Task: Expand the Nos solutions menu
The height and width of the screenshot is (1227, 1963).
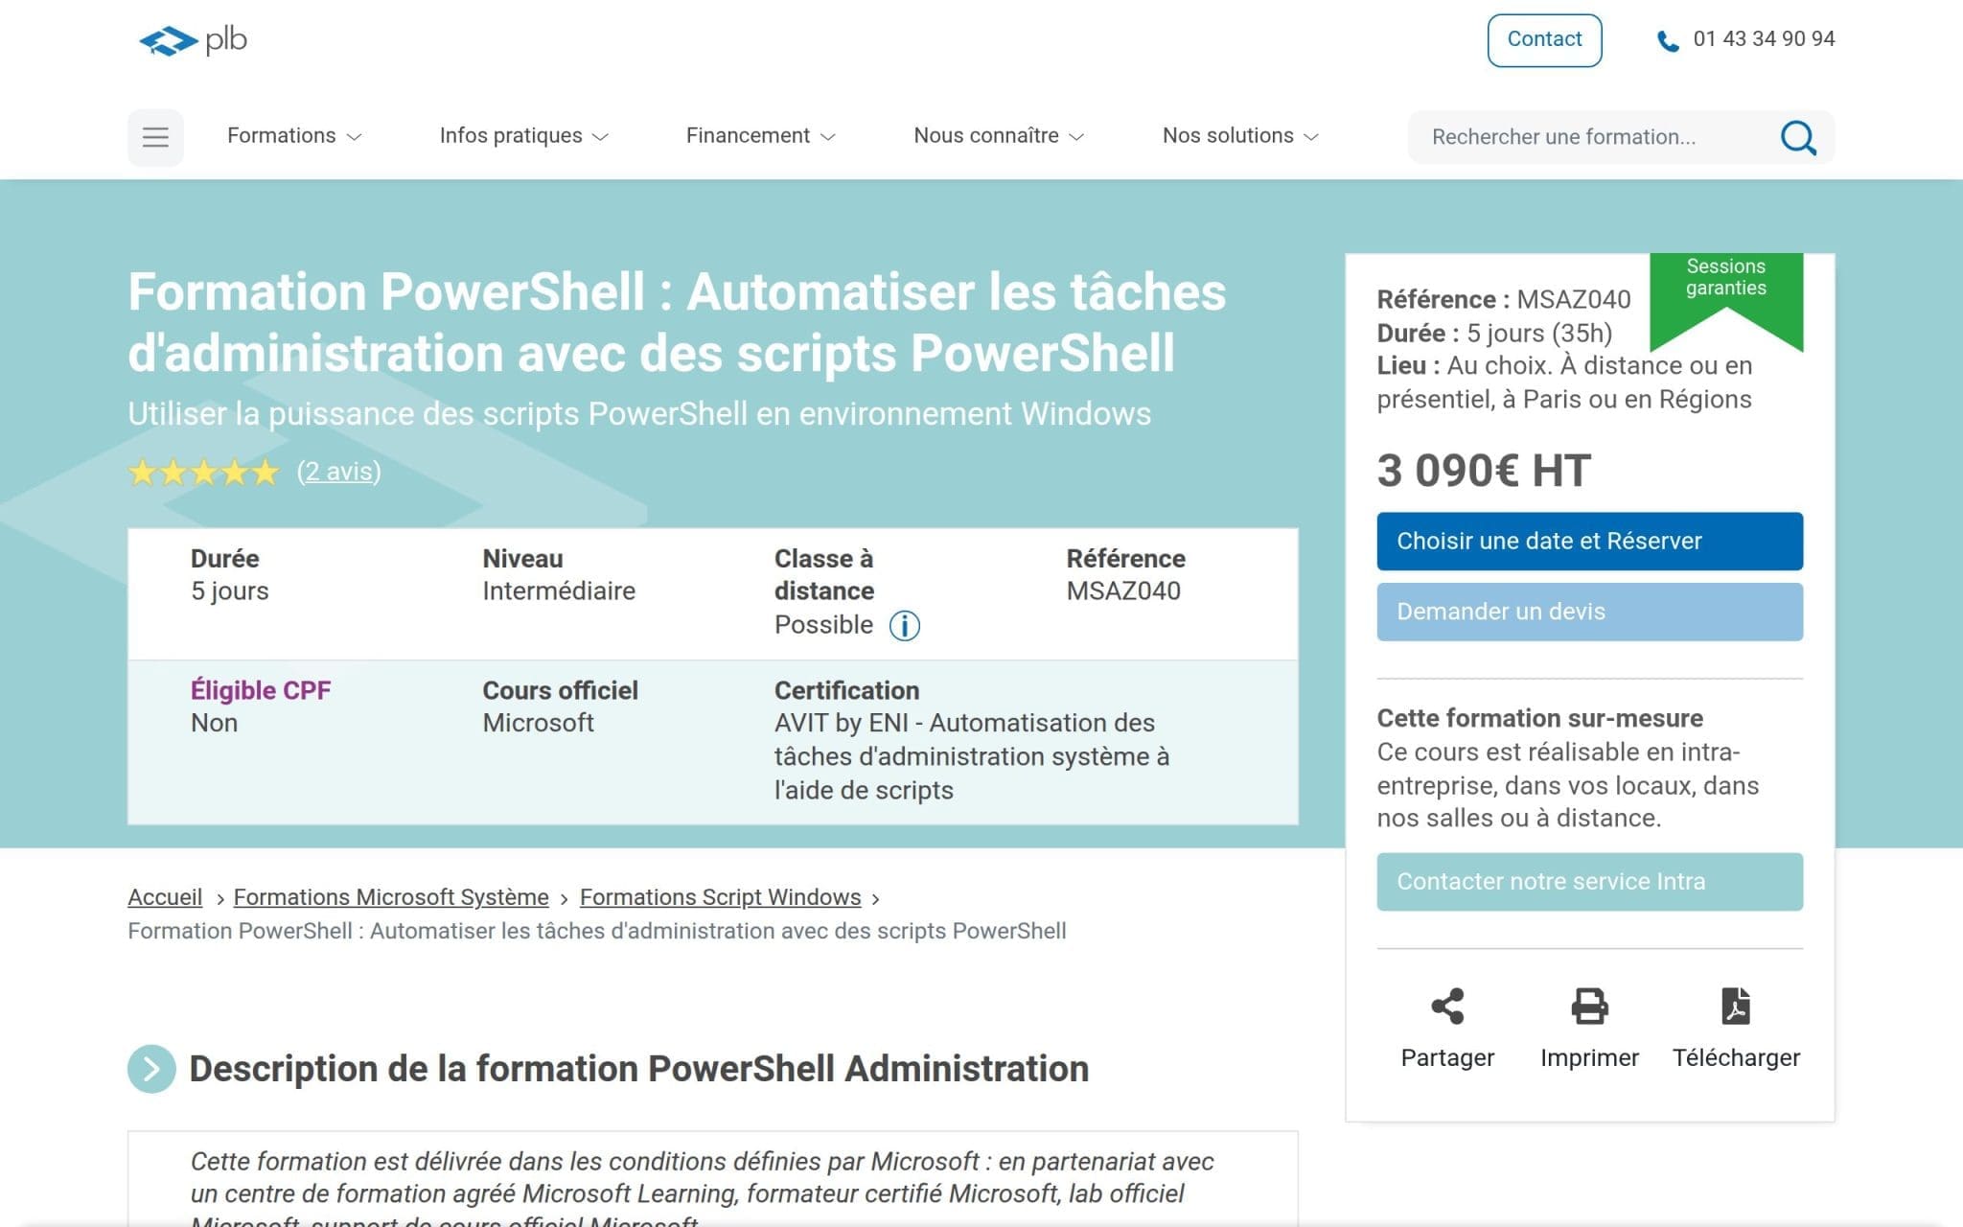Action: [x=1241, y=136]
